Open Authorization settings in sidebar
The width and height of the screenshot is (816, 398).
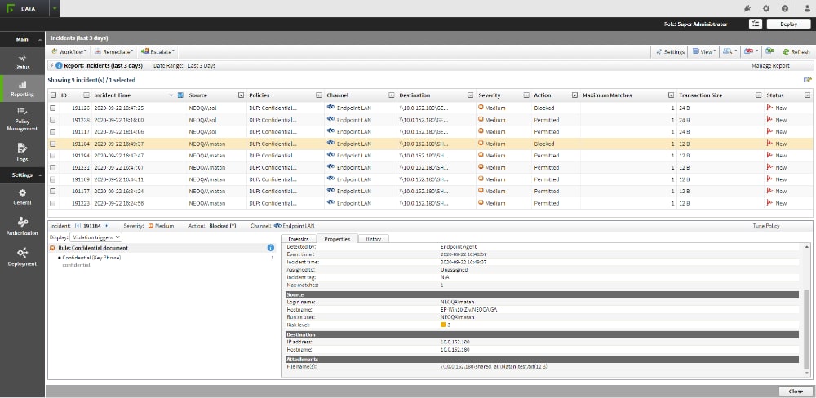pos(22,226)
